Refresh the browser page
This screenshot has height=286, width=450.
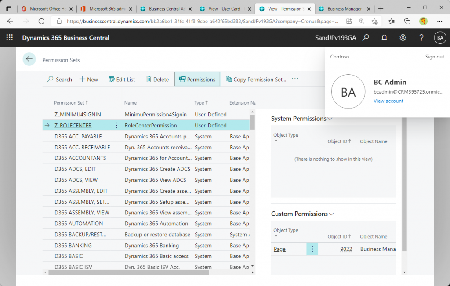pos(42,21)
